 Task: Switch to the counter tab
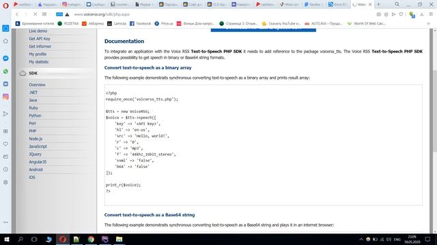(120, 5)
